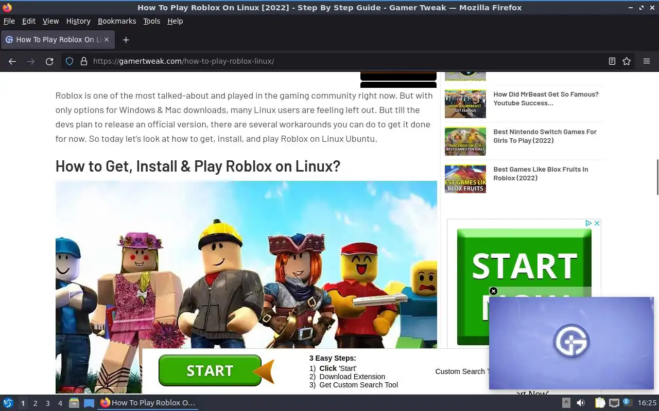Open 'Best Games Like Blox Fruits' link
This screenshot has width=659, height=411.
[541, 174]
